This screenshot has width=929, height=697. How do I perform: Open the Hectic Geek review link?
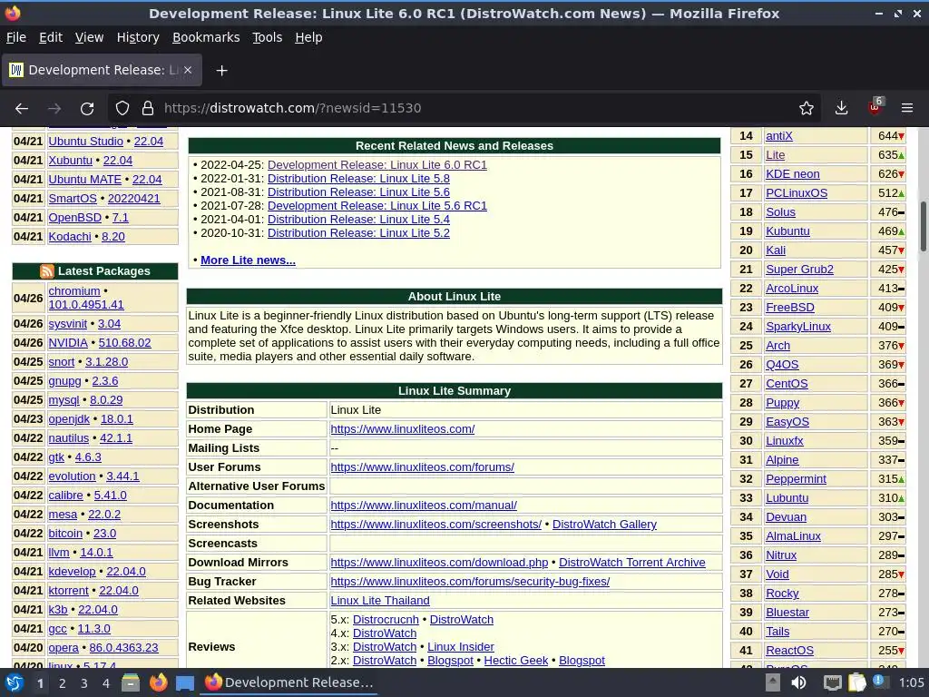point(516,661)
